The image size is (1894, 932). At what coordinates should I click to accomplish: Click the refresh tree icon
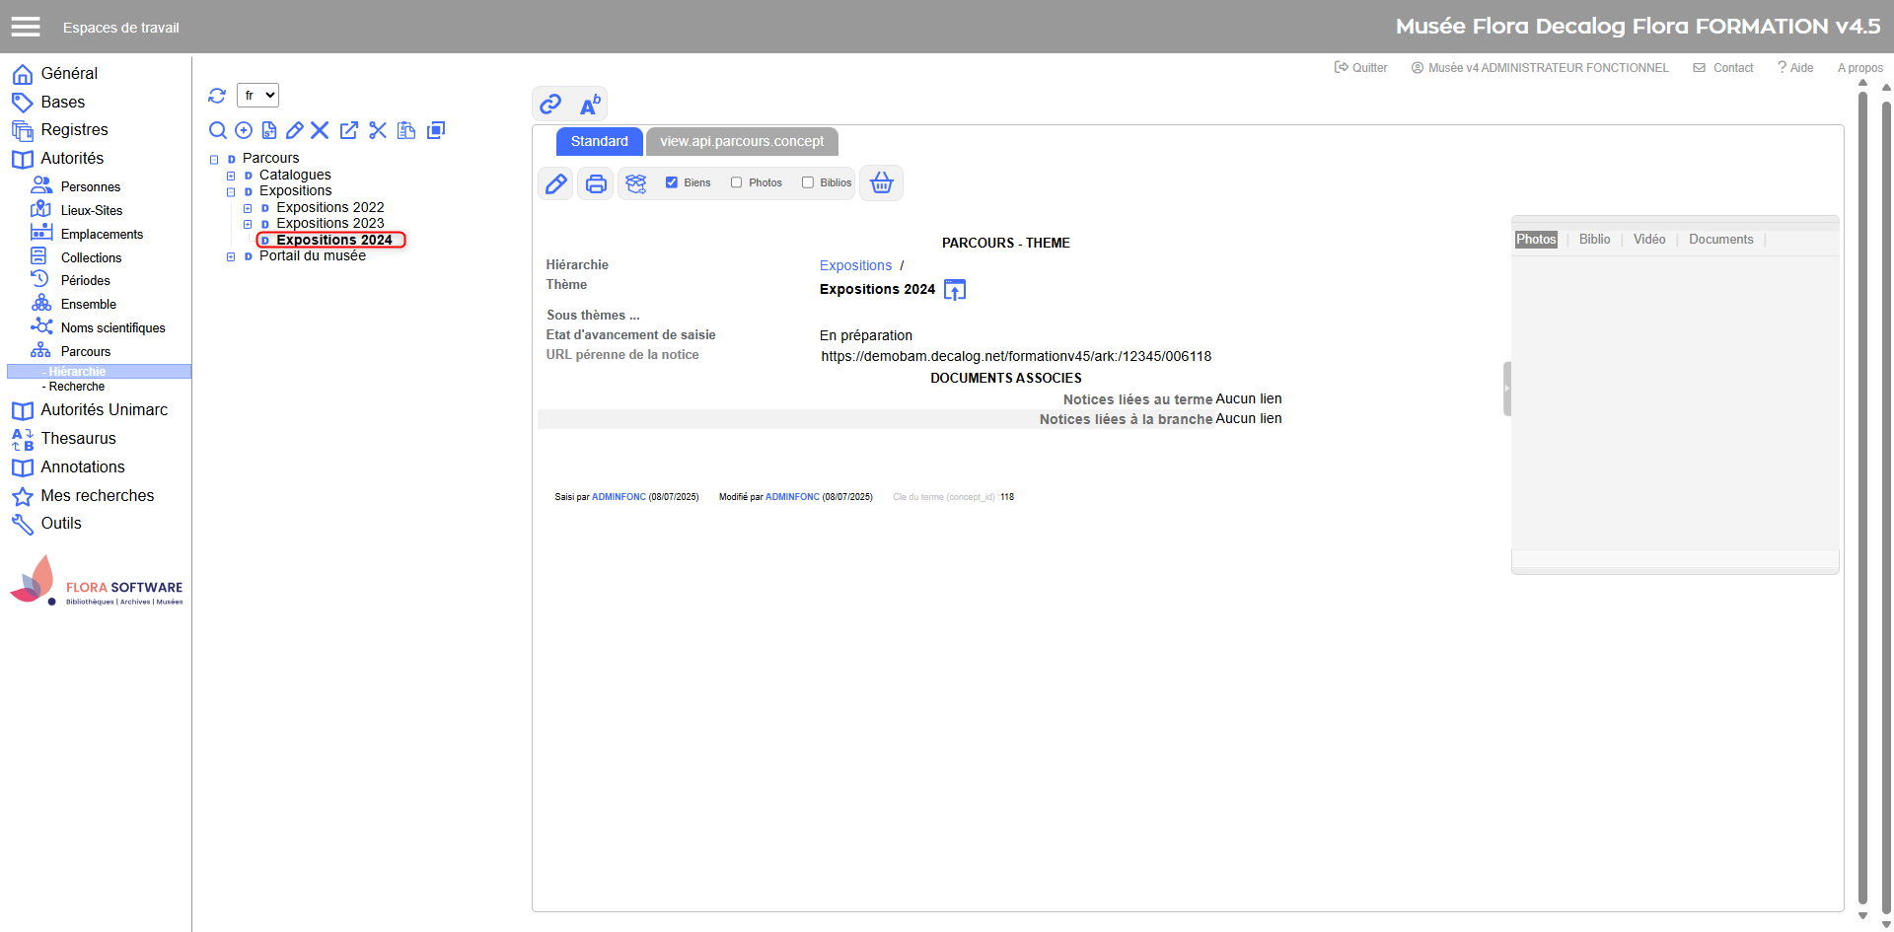[217, 96]
